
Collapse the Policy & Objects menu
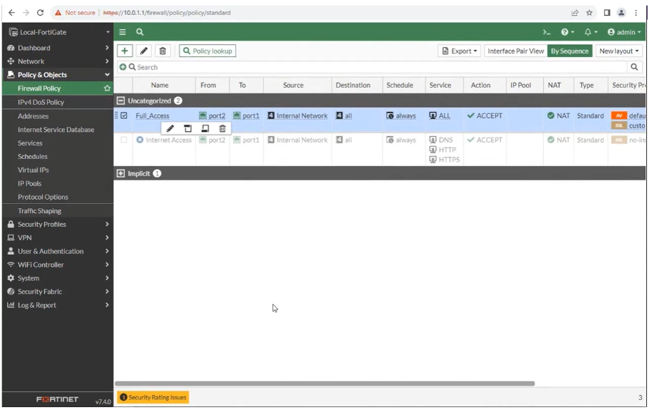[x=58, y=75]
